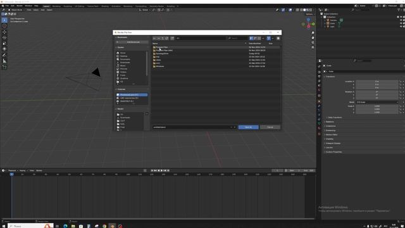
Task: Open the Object properties tab icon
Action: click(x=319, y=101)
